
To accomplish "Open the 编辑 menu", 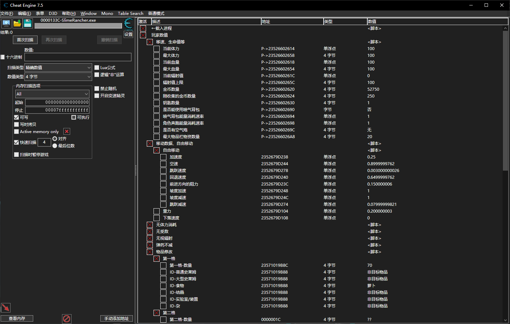I will [x=24, y=14].
